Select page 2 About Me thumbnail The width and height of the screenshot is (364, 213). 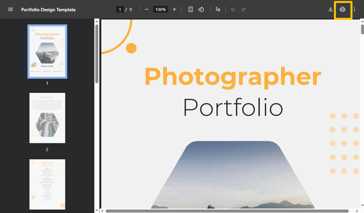tap(47, 118)
